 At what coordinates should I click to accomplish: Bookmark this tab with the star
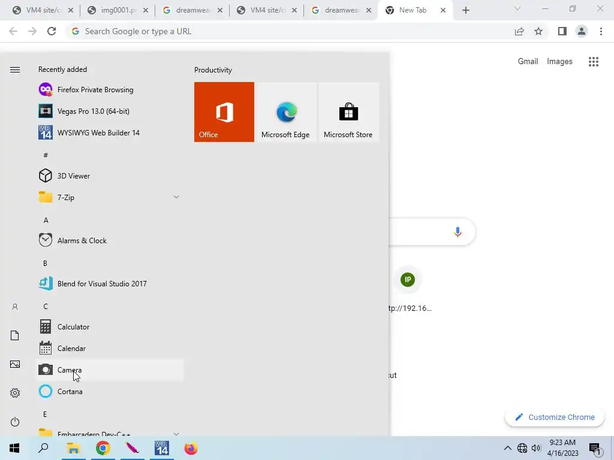pyautogui.click(x=538, y=31)
